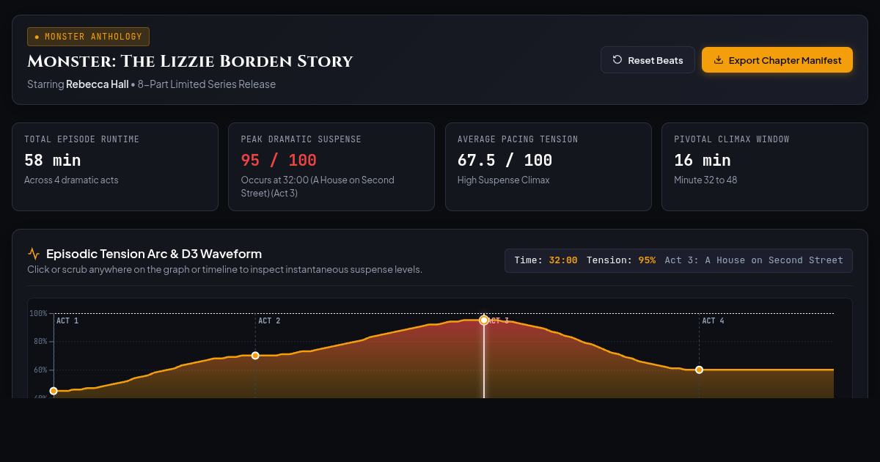880x462 pixels.
Task: Click the ACT 1 label on the graph
Action: [x=67, y=321]
